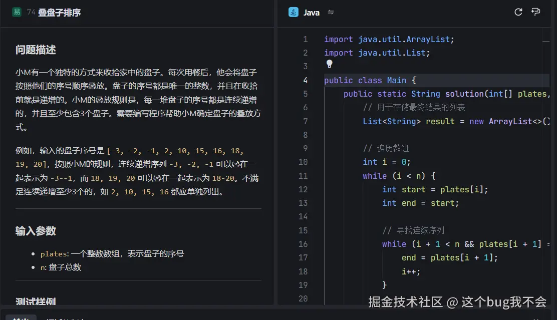
Task: Click the Java logo icon in editor header
Action: [293, 12]
